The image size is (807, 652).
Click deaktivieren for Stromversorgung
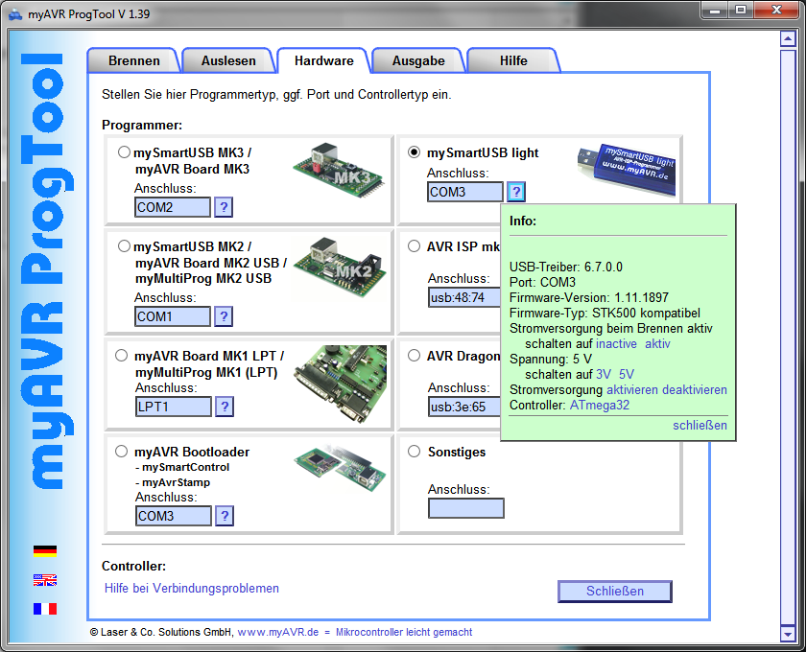(x=695, y=389)
